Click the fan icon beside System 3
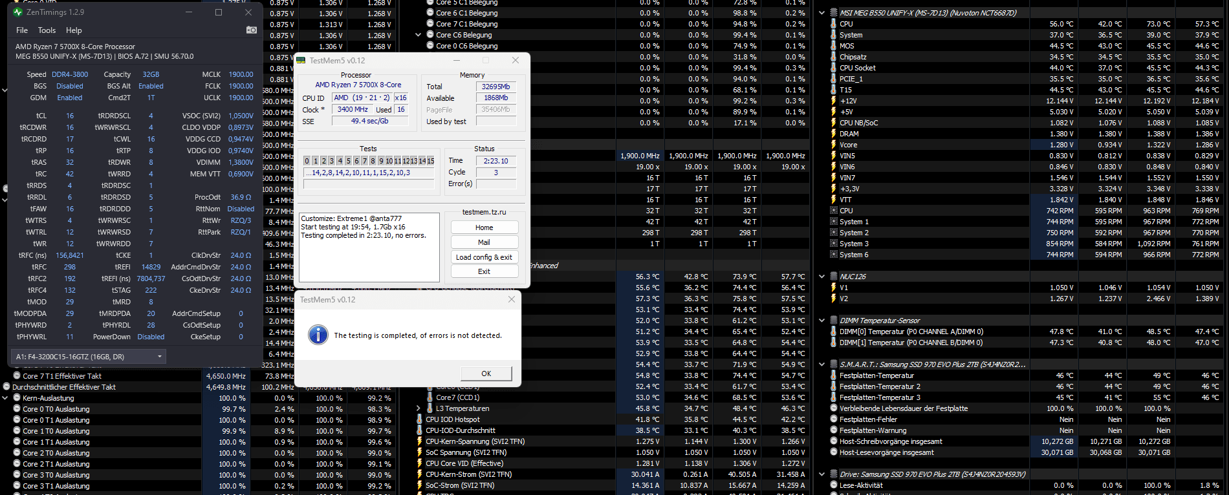The width and height of the screenshot is (1229, 495). pos(834,244)
